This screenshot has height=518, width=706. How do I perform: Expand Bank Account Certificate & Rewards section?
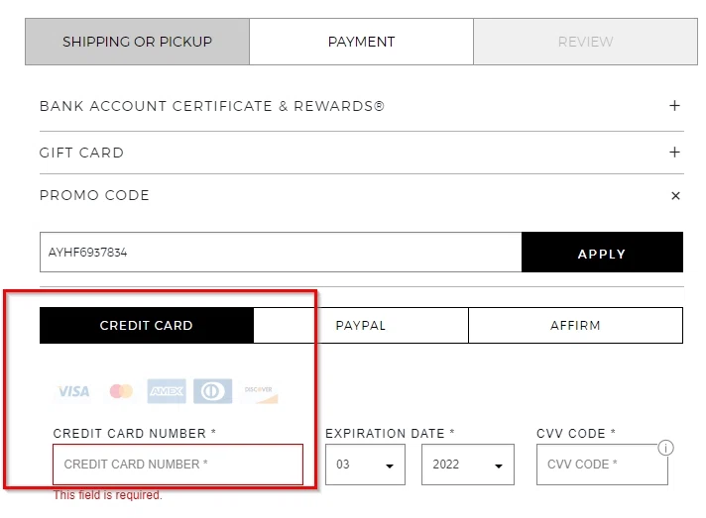[674, 106]
